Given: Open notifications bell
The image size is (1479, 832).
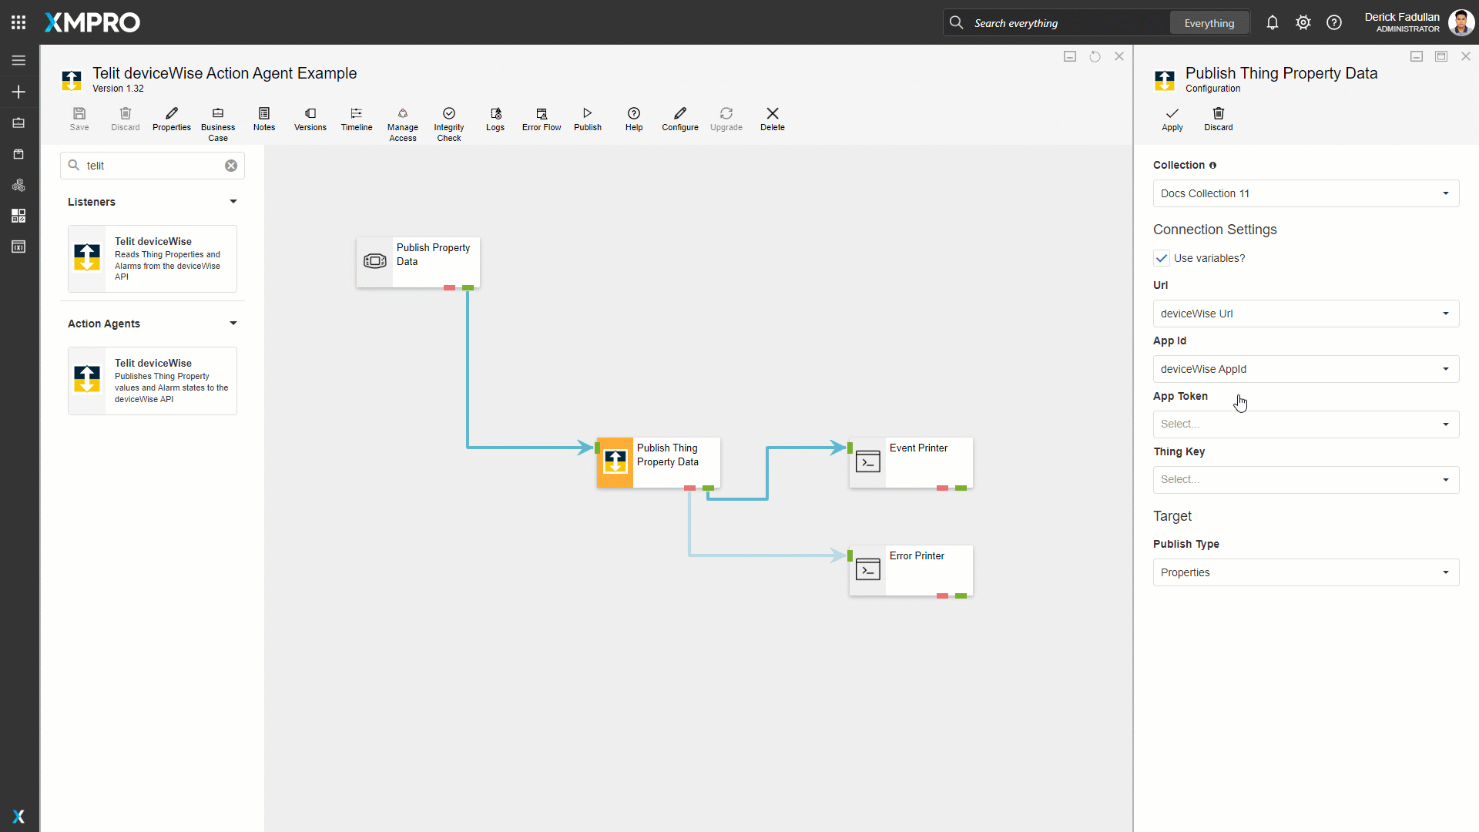Looking at the screenshot, I should pos(1273,23).
